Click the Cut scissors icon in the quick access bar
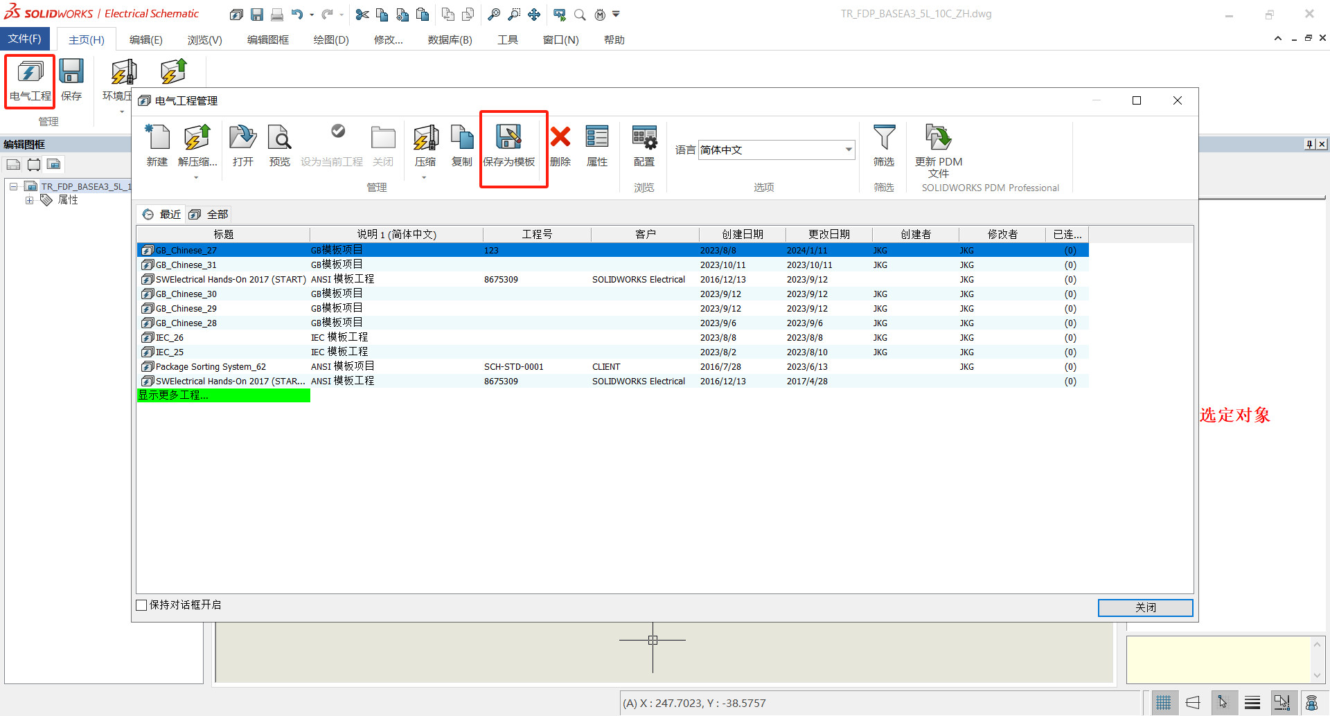Image resolution: width=1330 pixels, height=716 pixels. pyautogui.click(x=362, y=14)
